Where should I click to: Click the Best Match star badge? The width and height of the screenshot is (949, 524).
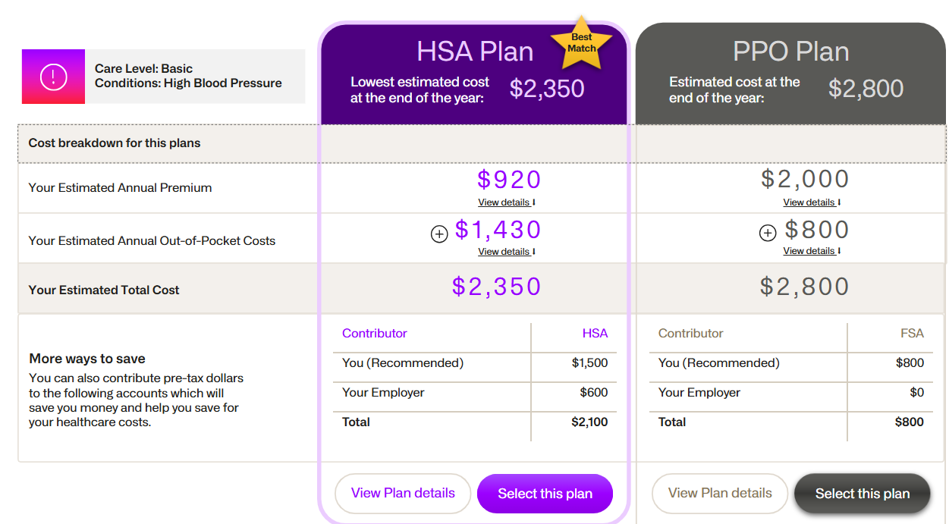pyautogui.click(x=582, y=42)
